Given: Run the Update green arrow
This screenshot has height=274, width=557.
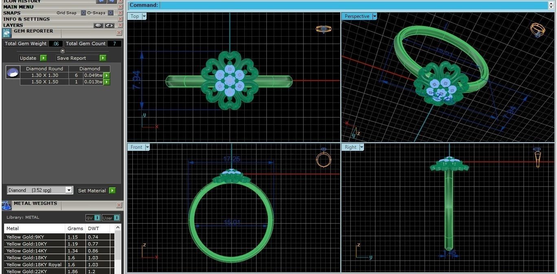Looking at the screenshot, I should [43, 58].
